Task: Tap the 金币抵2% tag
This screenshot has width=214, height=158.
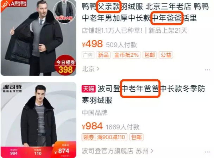Action: (x=126, y=55)
